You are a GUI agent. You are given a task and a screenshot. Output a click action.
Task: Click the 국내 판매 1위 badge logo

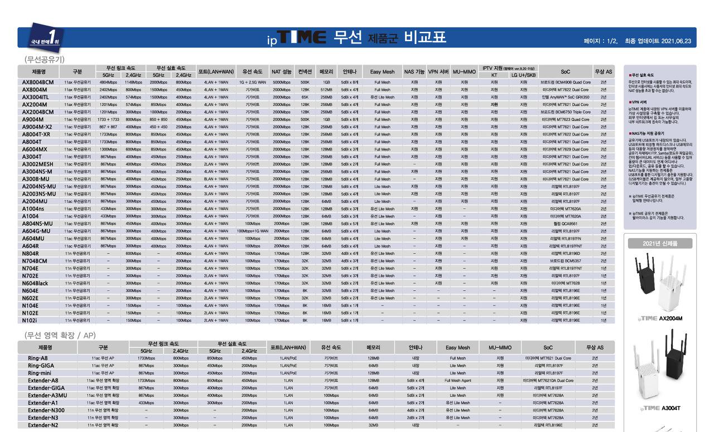[x=45, y=38]
